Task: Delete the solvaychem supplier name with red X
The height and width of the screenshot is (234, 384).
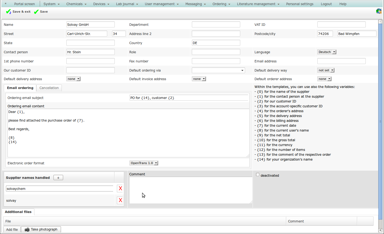Action: 120,189
